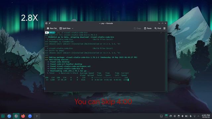Toggle the pin icon in Konsole titlebar

click(50, 23)
